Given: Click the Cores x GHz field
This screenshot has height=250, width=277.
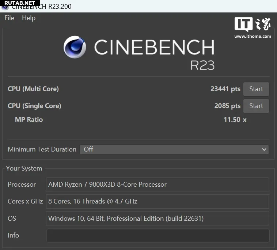Looking at the screenshot, I should (x=158, y=201).
